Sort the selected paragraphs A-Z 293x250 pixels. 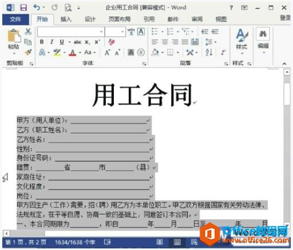click(x=209, y=52)
